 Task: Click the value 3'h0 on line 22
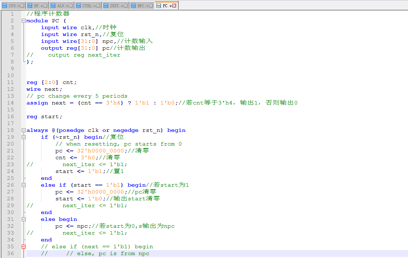click(88, 158)
